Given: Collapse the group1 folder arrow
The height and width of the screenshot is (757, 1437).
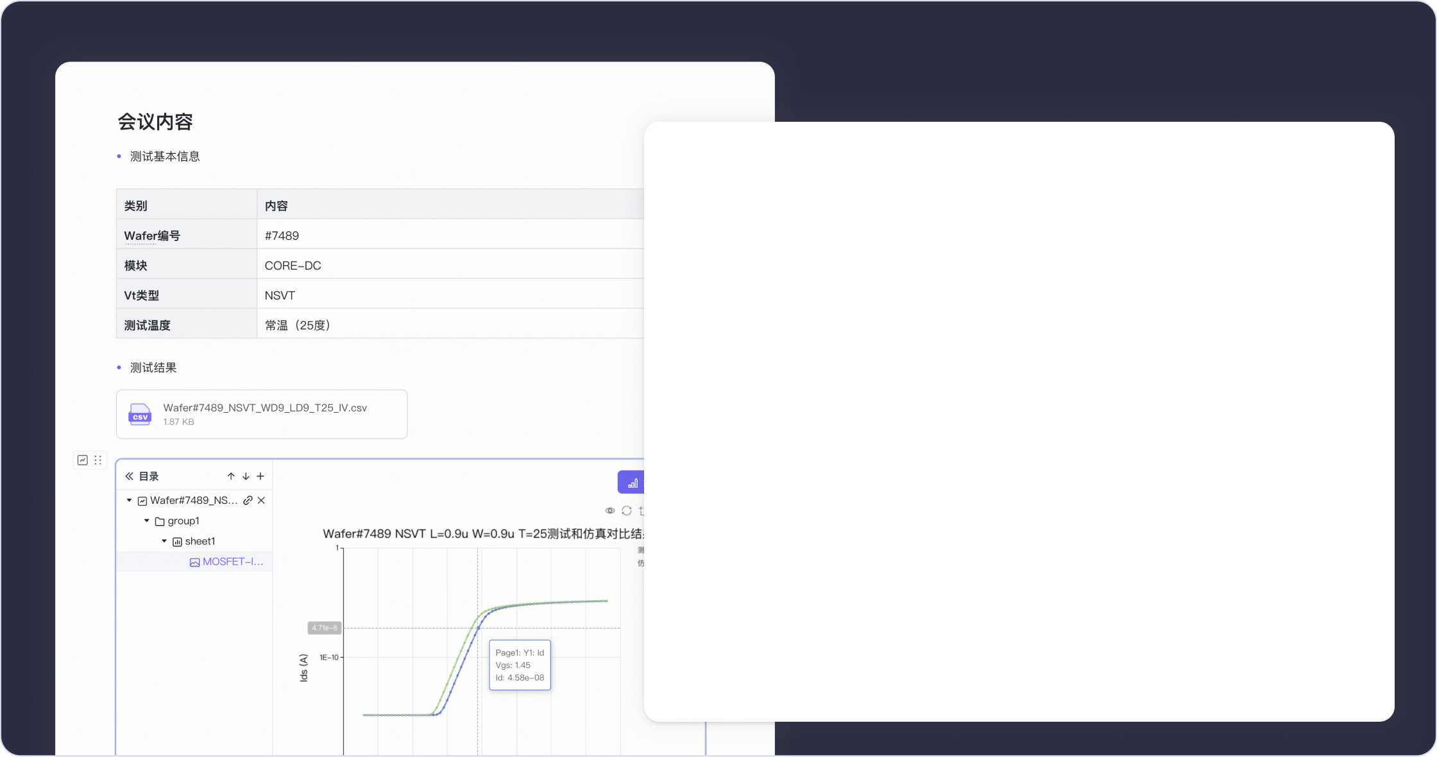Looking at the screenshot, I should click(x=146, y=520).
